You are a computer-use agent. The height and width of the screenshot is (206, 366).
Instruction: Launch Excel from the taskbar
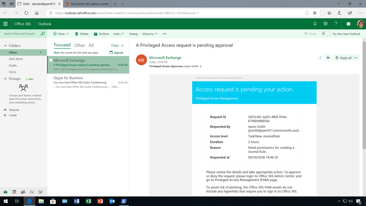pos(88,201)
